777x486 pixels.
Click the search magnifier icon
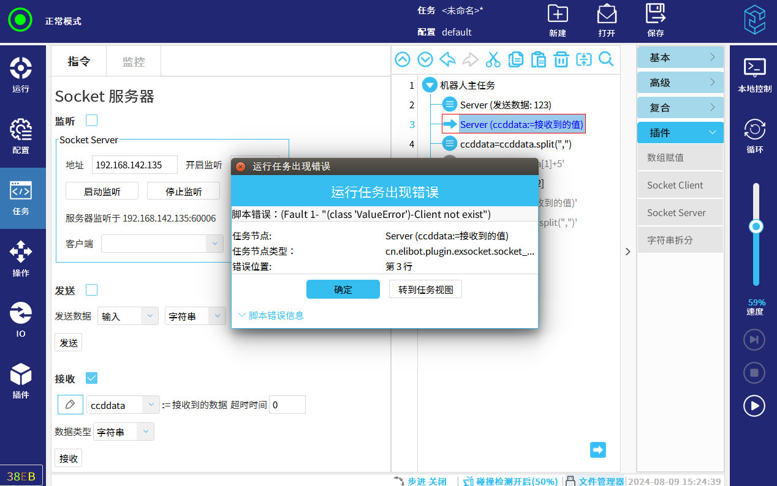click(x=605, y=59)
